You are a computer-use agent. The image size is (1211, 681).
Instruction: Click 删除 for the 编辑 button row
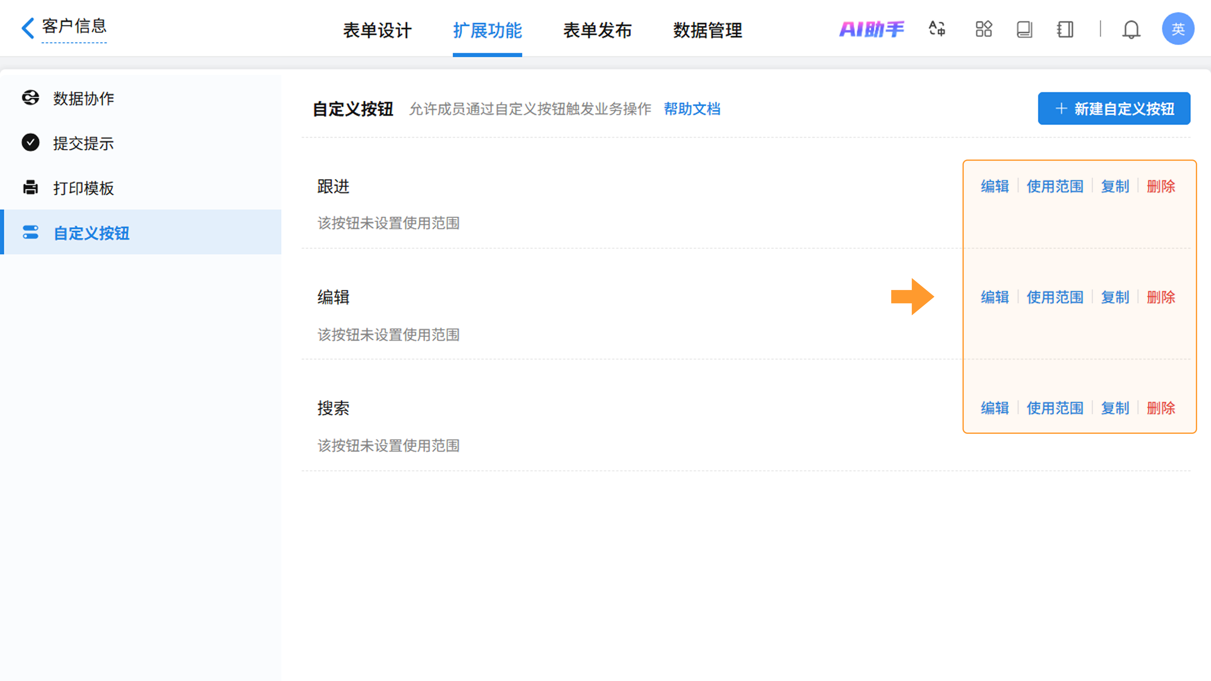(x=1161, y=297)
